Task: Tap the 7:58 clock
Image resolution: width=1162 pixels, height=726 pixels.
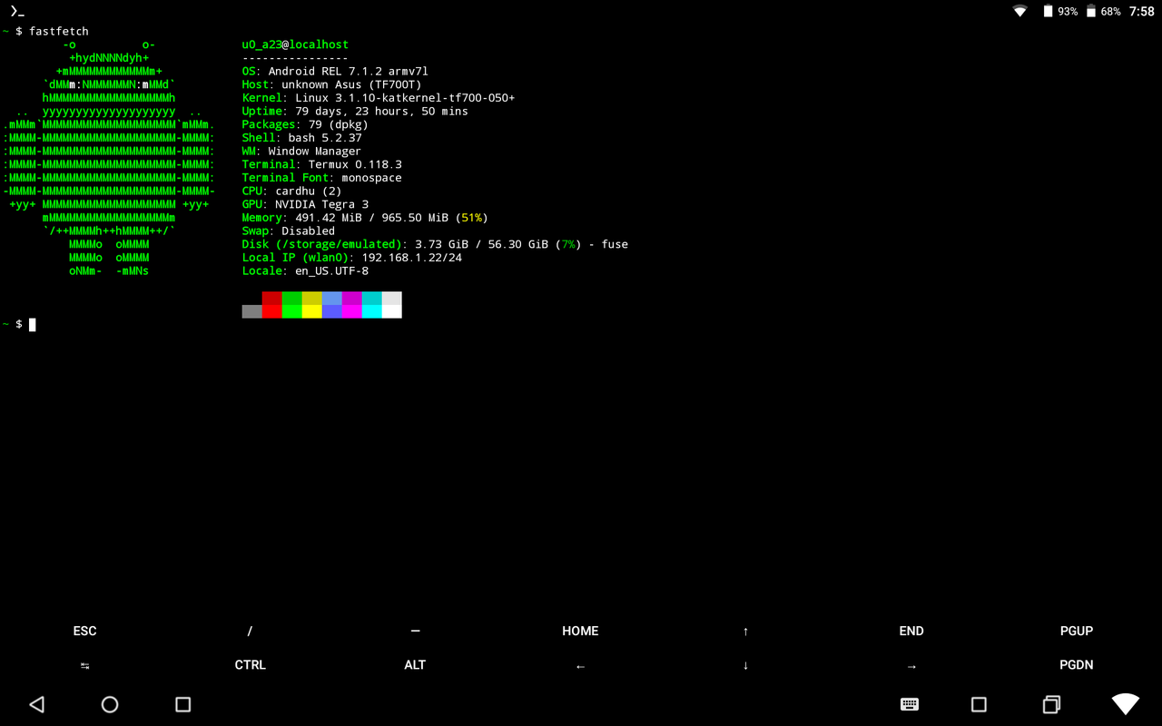Action: [1142, 11]
